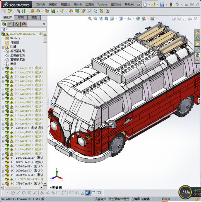Expand the Assy01<1> tree node
Image resolution: width=201 pixels, height=202 pixels.
3,69
